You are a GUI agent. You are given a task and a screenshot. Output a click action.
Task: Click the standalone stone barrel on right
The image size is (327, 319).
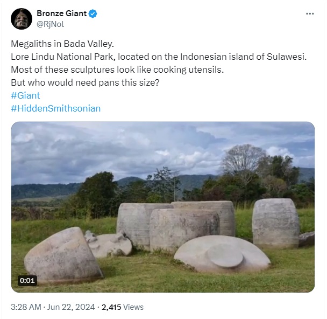pos(276,223)
